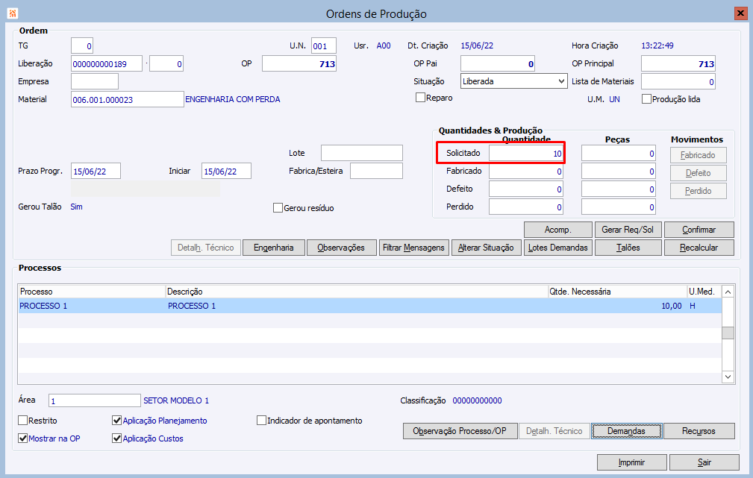Click the Demandas button
753x478 pixels.
(626, 431)
